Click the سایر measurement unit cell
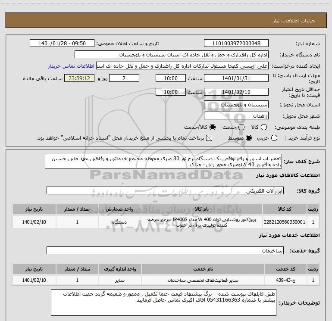Image resolution: width=332 pixels, height=321 pixels. [x=120, y=280]
